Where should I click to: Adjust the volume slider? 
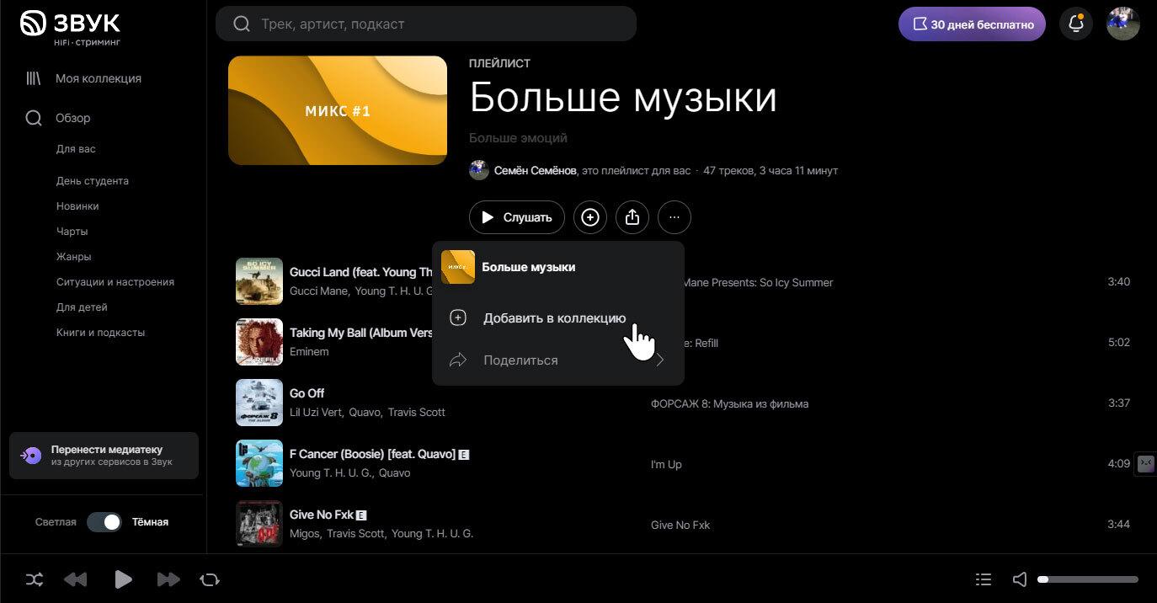(1088, 579)
